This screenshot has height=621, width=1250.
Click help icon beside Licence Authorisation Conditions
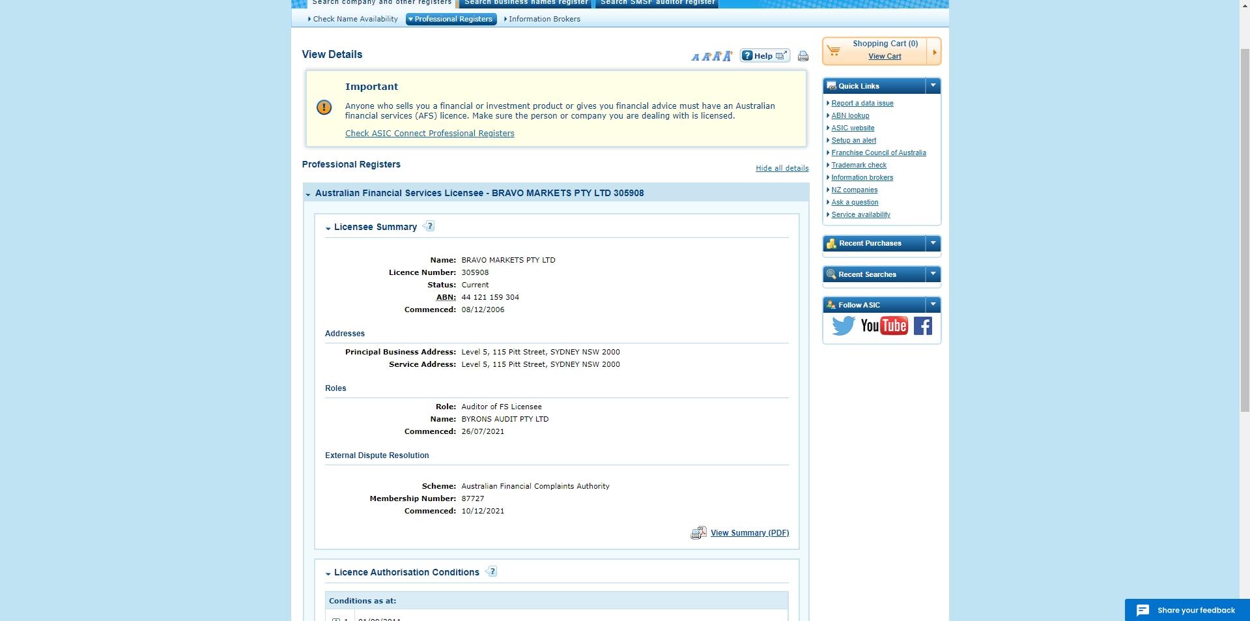coord(491,571)
